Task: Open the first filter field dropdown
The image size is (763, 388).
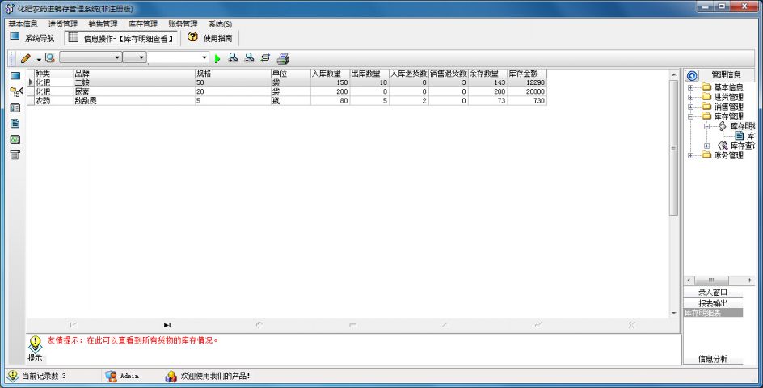Action: tap(117, 58)
